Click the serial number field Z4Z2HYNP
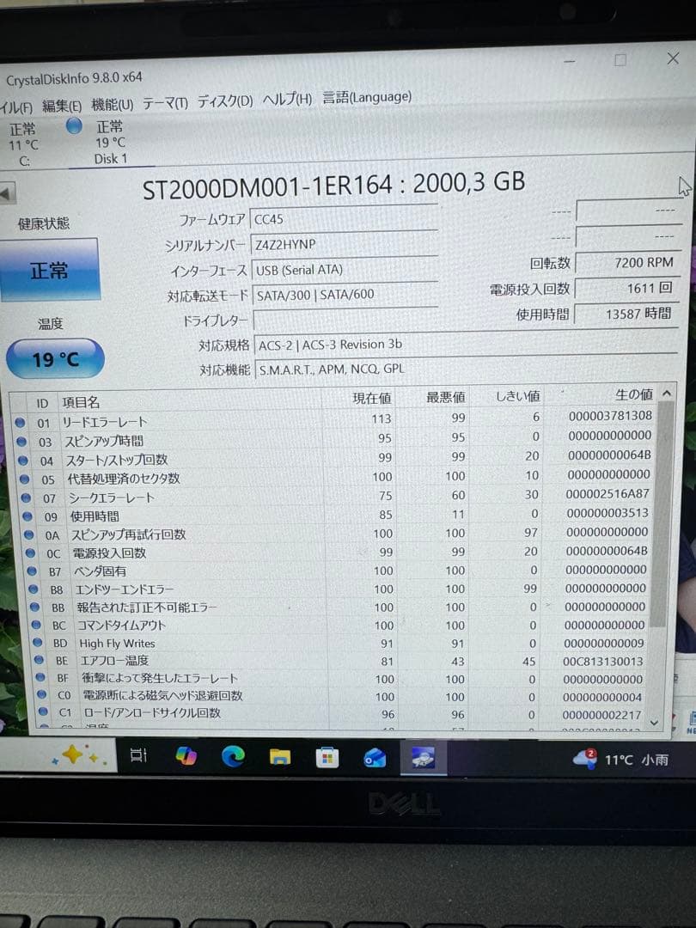Image resolution: width=696 pixels, height=928 pixels. pos(344,244)
